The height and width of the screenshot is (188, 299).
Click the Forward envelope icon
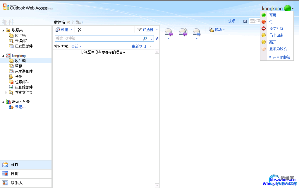[x=197, y=32]
